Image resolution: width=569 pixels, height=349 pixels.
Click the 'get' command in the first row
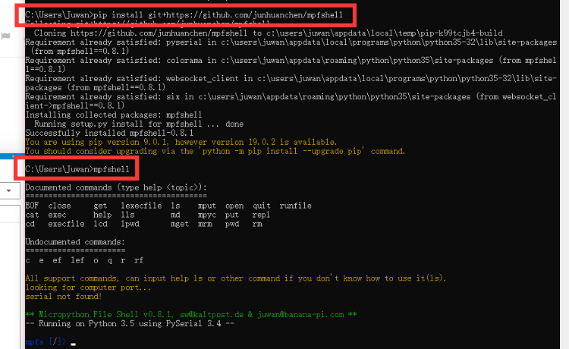[x=100, y=206]
